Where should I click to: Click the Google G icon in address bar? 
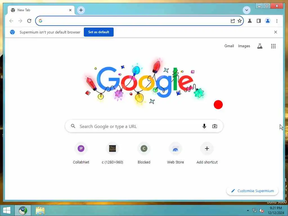click(x=40, y=21)
